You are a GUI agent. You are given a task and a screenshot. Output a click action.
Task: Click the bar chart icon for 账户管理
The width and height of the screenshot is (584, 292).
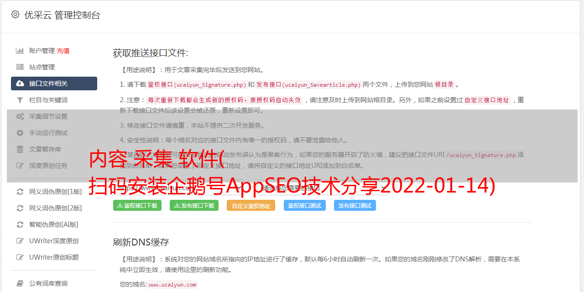20,51
